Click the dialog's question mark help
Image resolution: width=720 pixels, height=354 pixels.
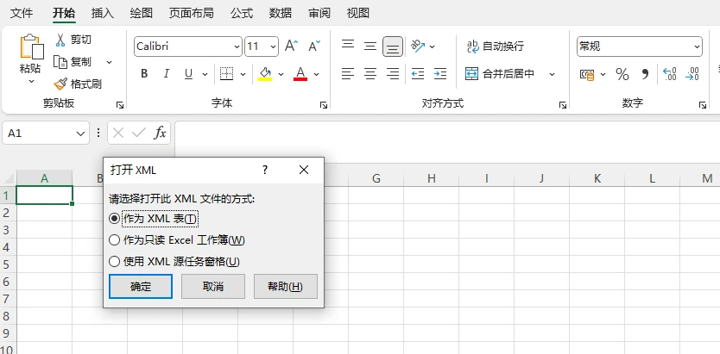(265, 170)
